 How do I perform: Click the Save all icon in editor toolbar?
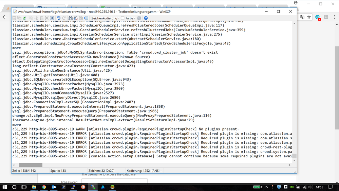[19, 18]
